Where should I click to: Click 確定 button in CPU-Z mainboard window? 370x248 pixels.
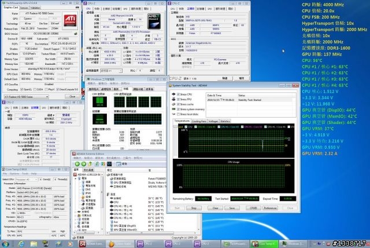[242, 78]
